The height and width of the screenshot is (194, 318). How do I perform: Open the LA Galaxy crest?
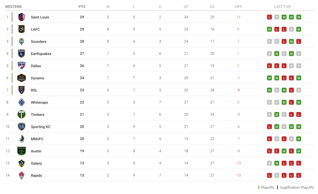click(22, 163)
